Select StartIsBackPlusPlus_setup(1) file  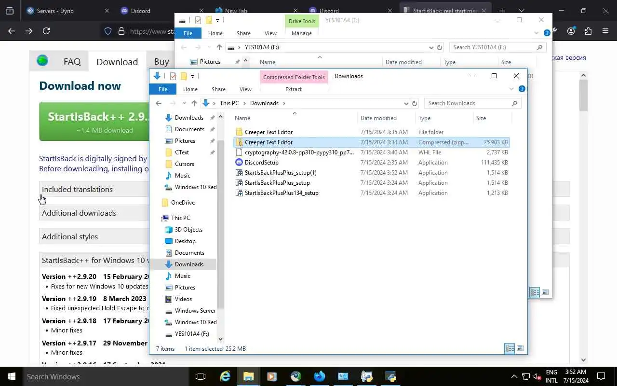click(281, 173)
